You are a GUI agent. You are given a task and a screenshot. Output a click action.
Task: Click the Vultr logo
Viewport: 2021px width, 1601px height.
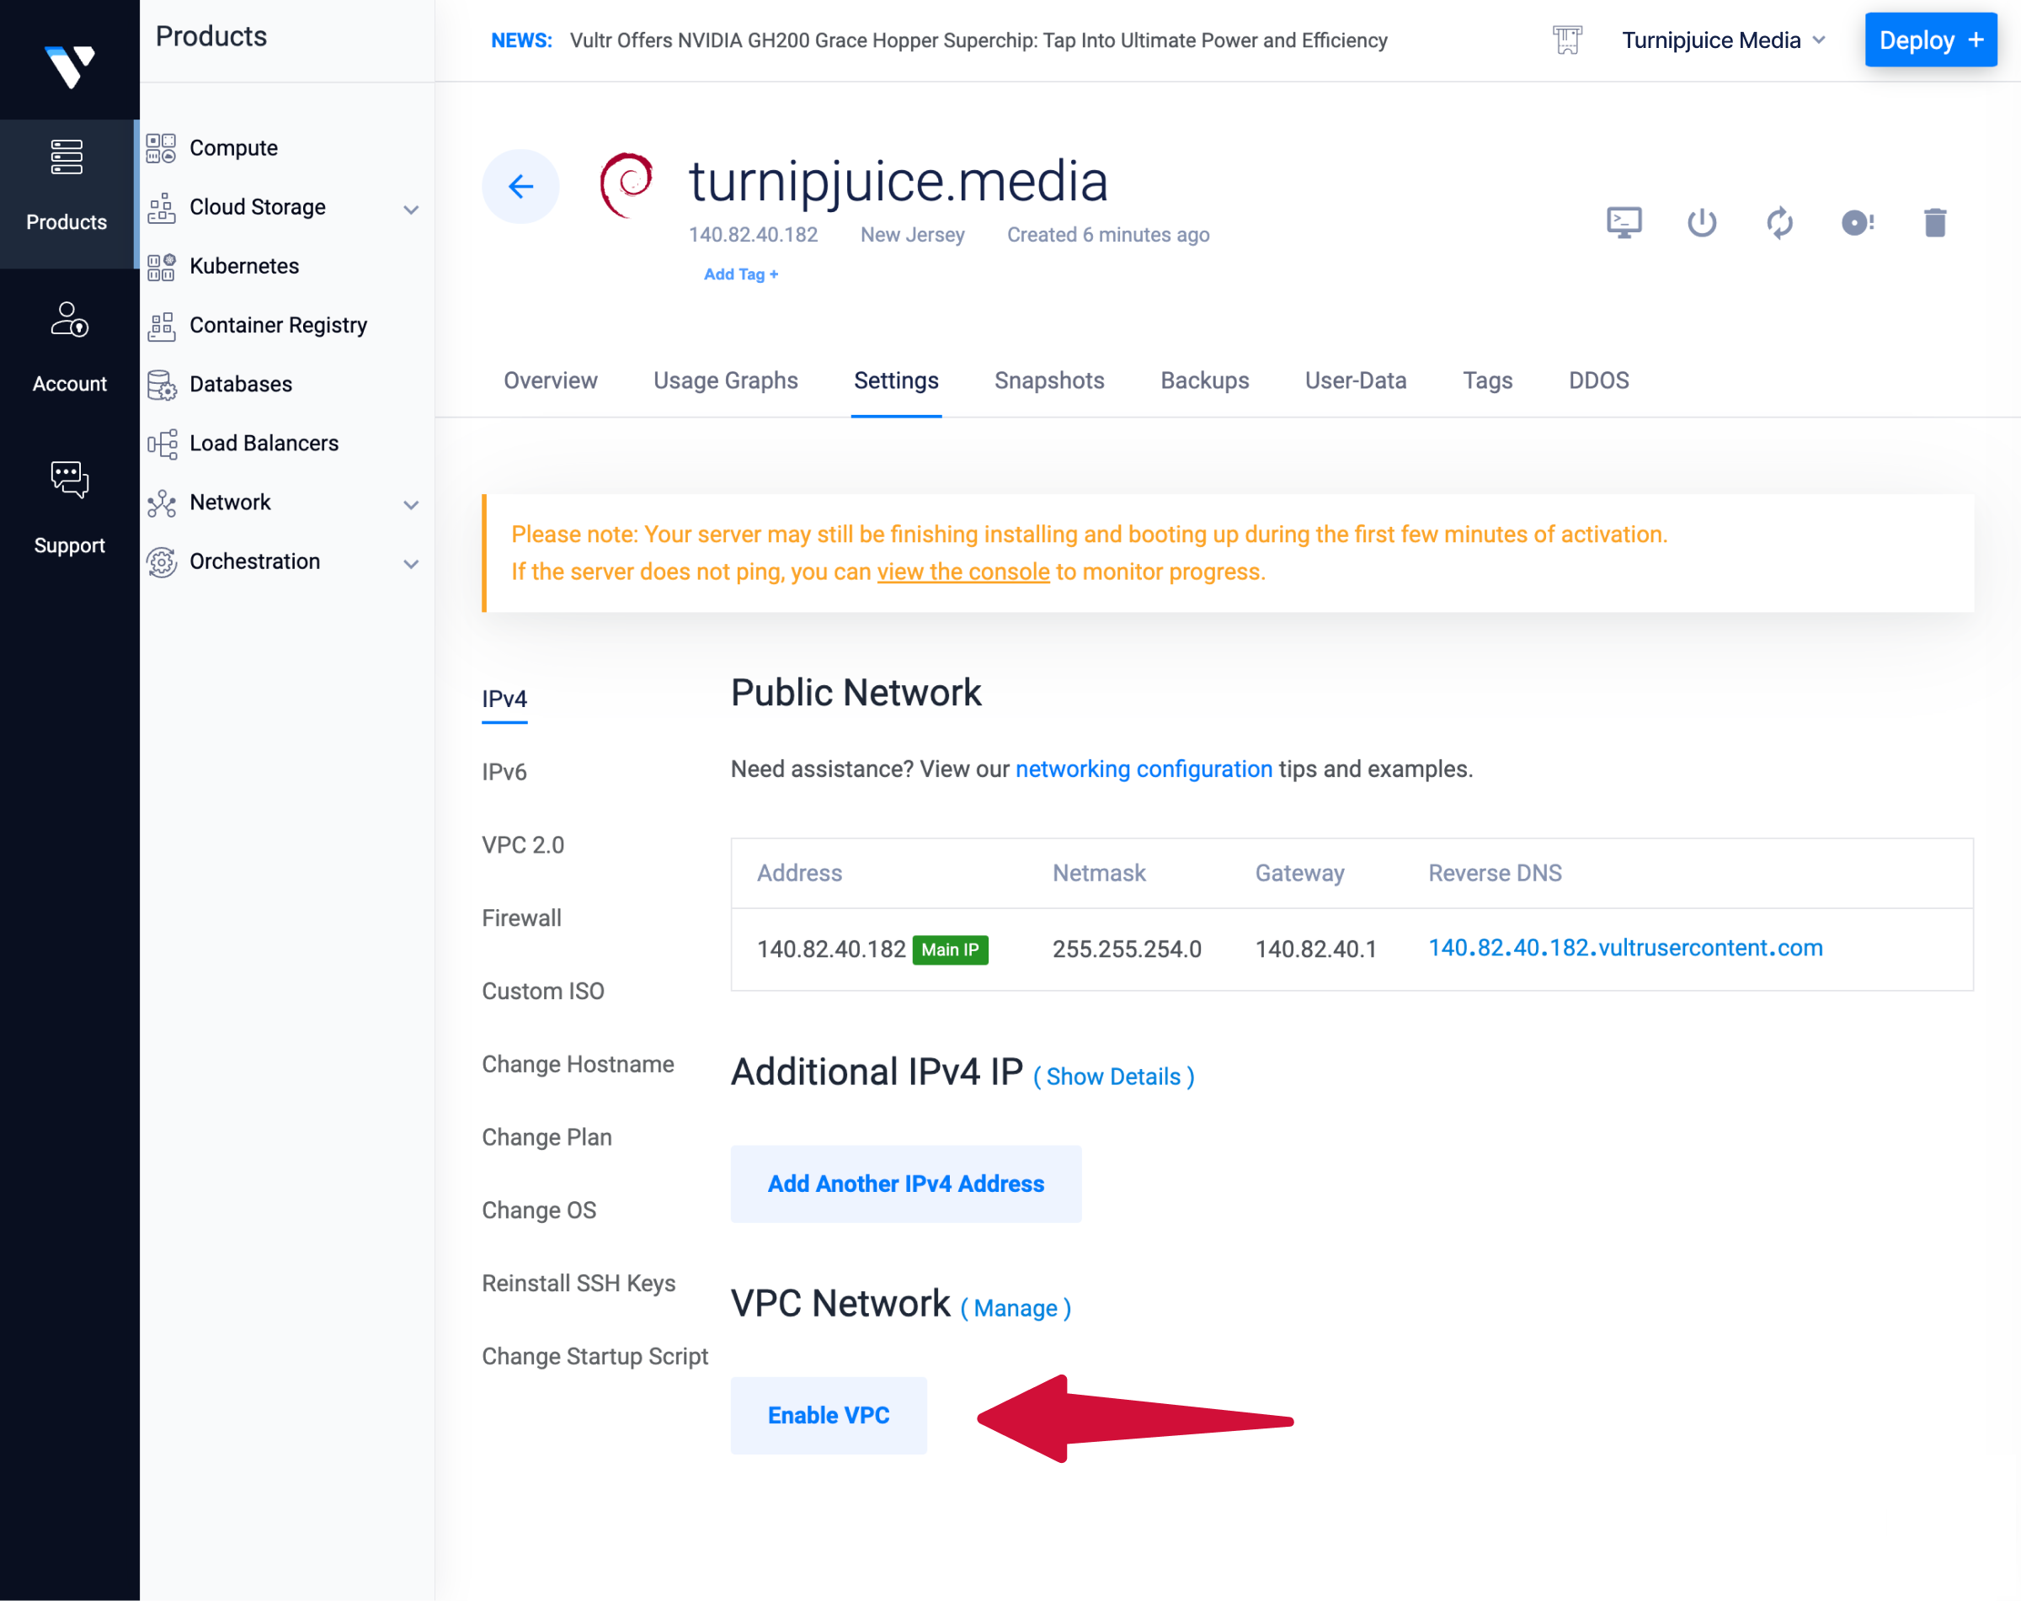[69, 67]
